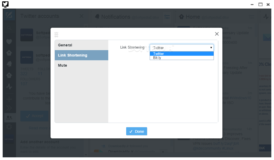The width and height of the screenshot is (274, 160).
Task: Open the Mute settings tab
Action: pos(82,65)
